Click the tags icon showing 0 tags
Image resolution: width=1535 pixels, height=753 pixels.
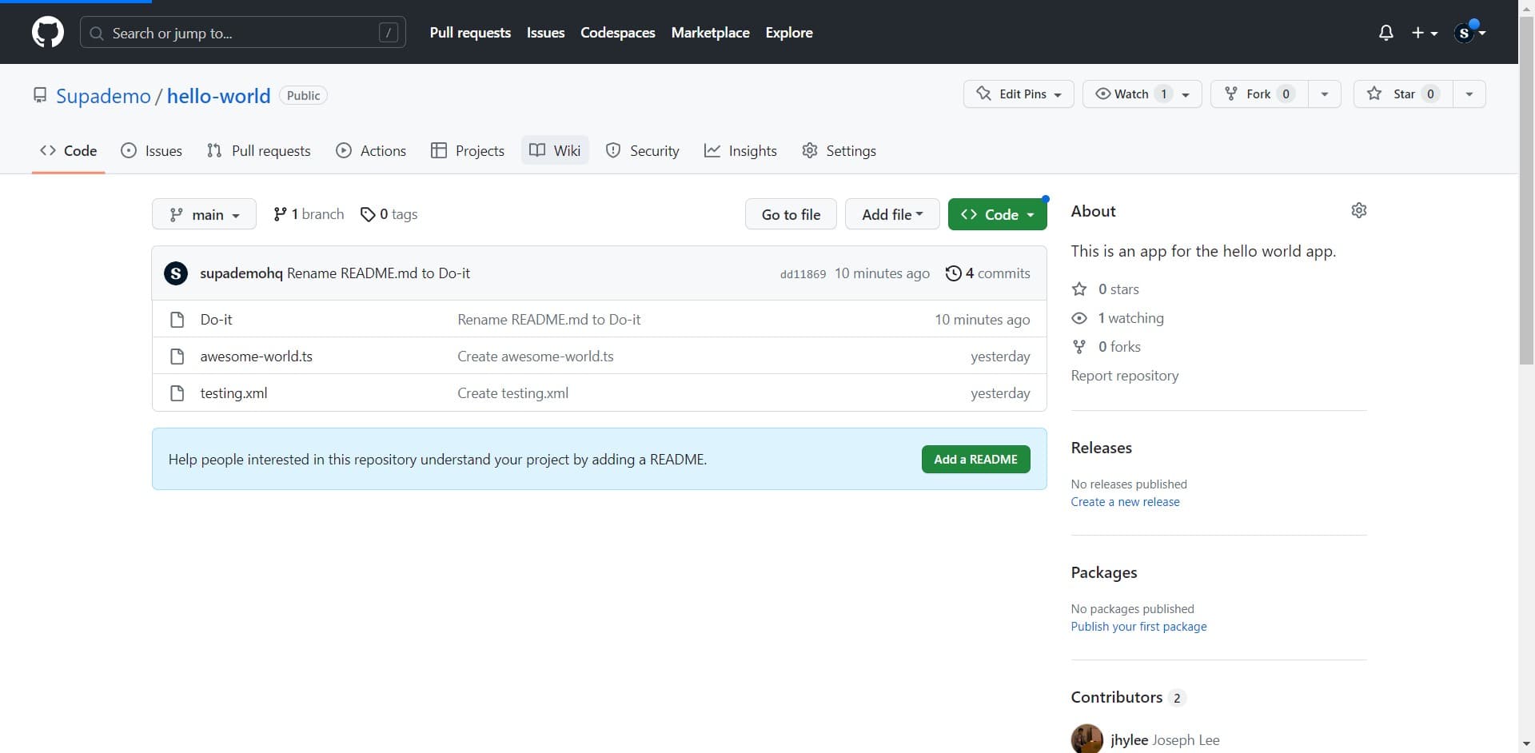[368, 214]
